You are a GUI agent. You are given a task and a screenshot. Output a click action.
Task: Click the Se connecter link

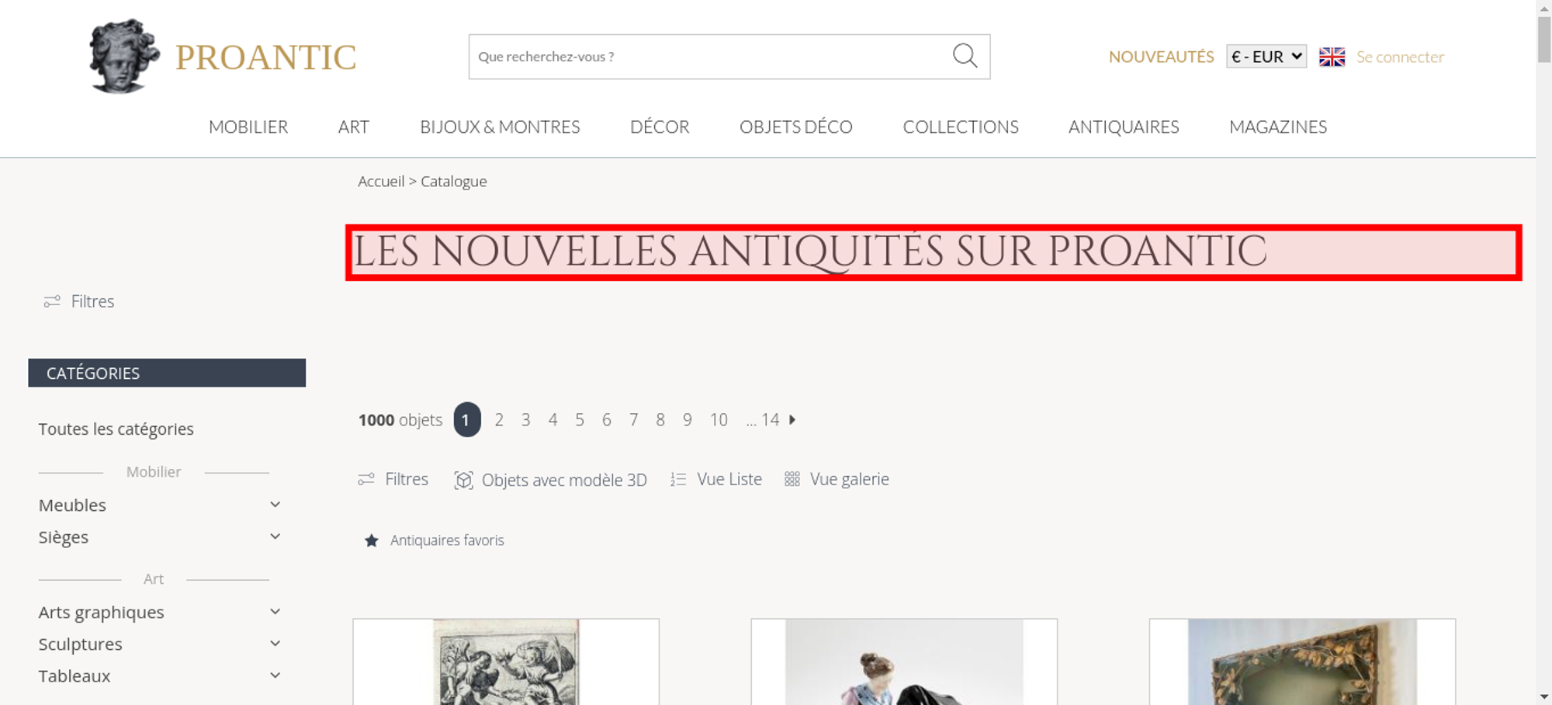coord(1400,57)
